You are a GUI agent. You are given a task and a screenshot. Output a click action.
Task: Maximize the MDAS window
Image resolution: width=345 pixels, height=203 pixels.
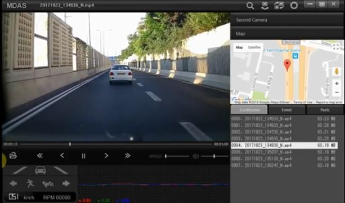click(322, 5)
